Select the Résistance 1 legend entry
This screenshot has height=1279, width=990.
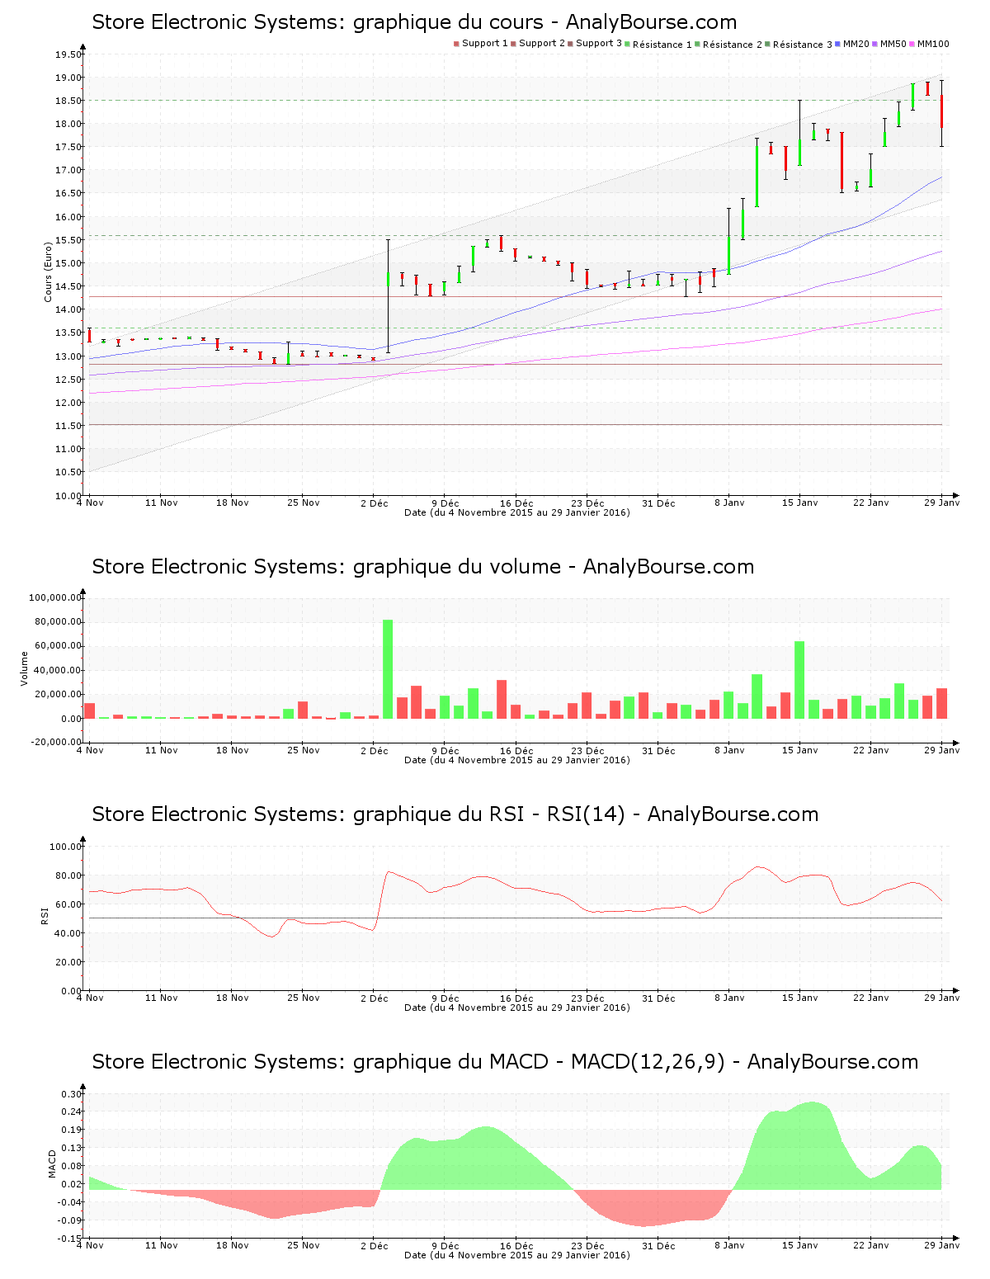point(662,45)
